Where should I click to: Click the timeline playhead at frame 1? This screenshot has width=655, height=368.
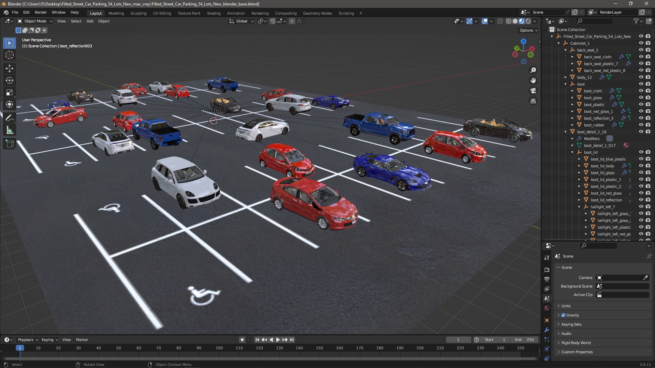point(20,348)
